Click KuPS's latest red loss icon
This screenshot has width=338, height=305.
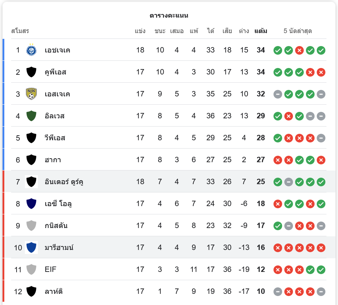(321, 72)
